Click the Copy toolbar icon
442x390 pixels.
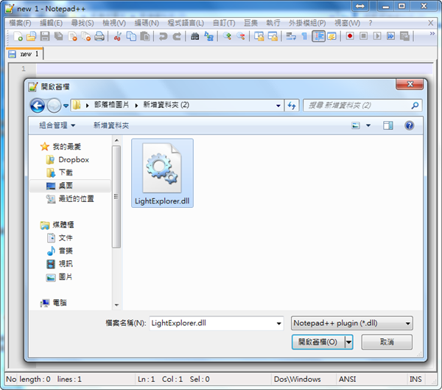[x=131, y=36]
